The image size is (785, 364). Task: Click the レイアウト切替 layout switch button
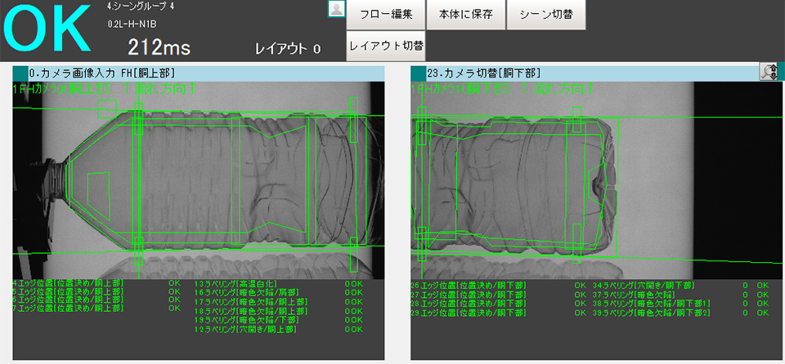point(386,46)
